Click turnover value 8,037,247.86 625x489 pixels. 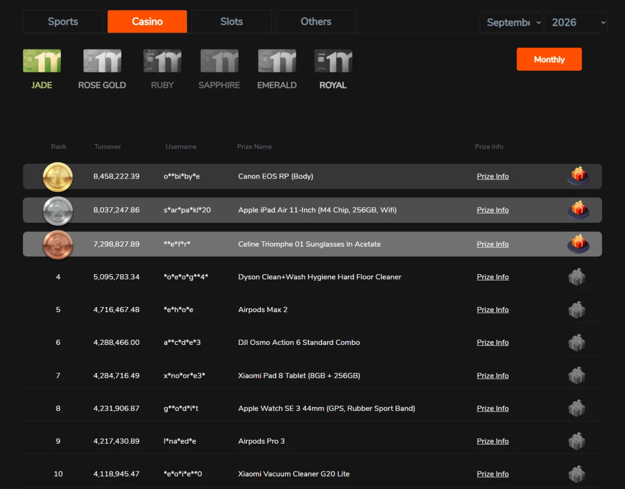(x=117, y=210)
